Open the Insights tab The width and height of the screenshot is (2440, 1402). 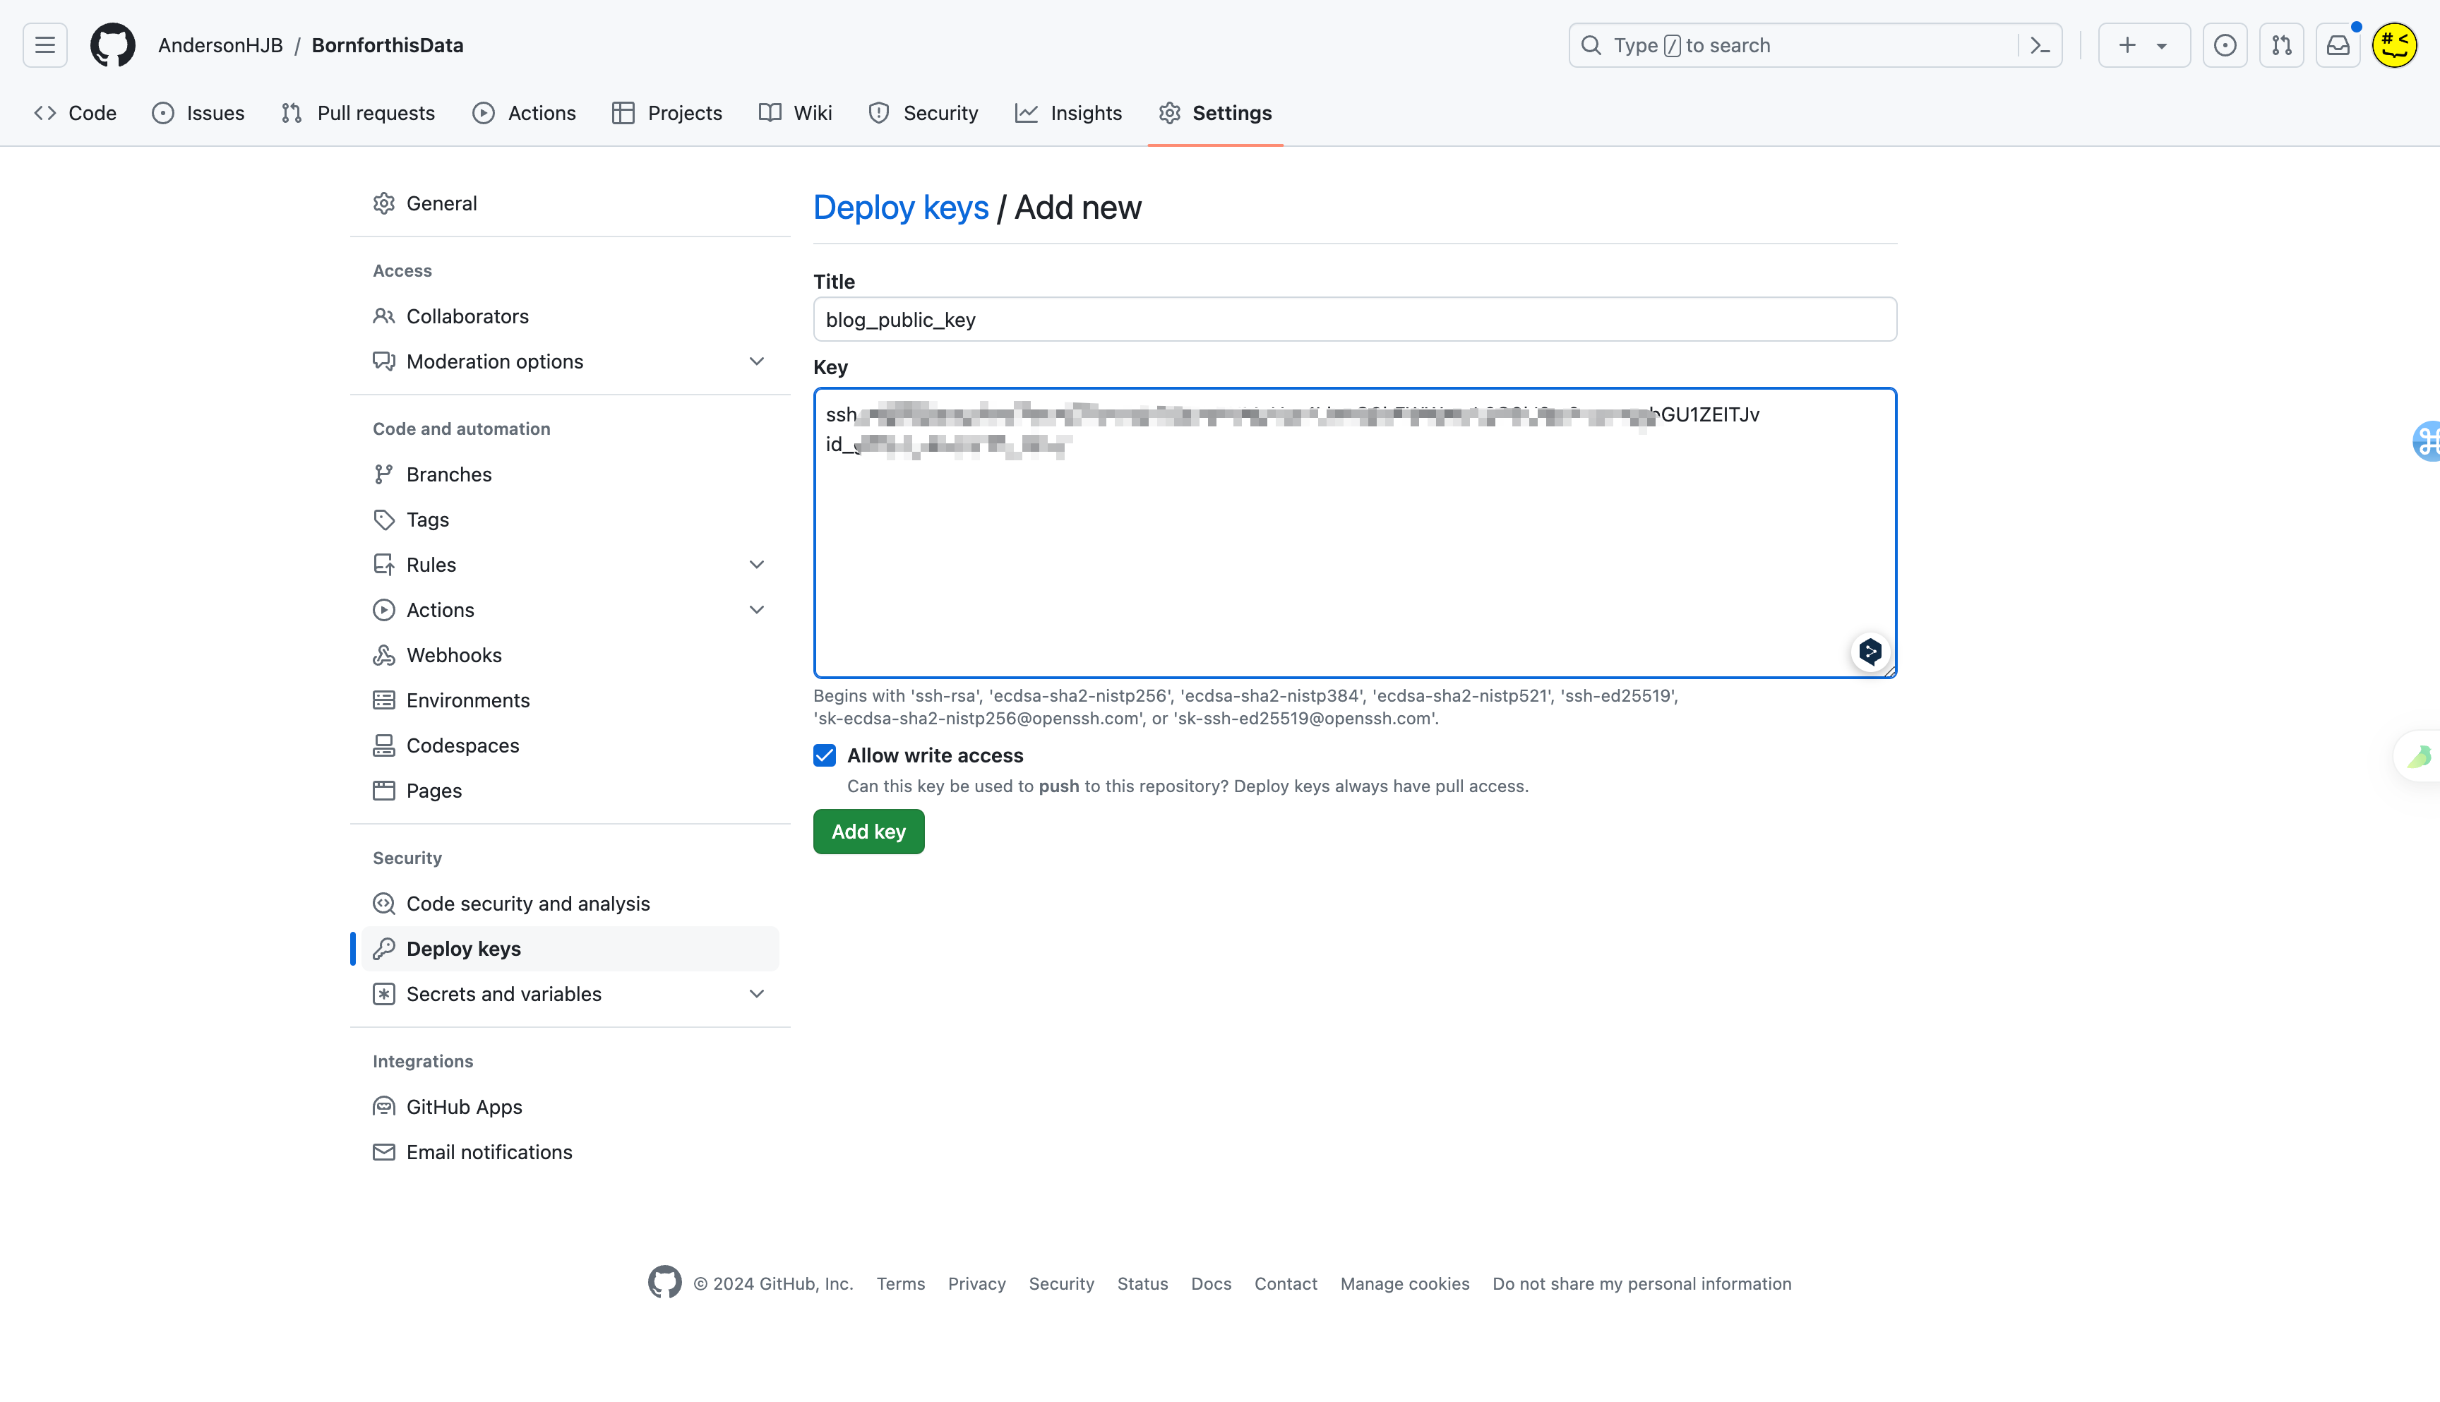[1069, 113]
